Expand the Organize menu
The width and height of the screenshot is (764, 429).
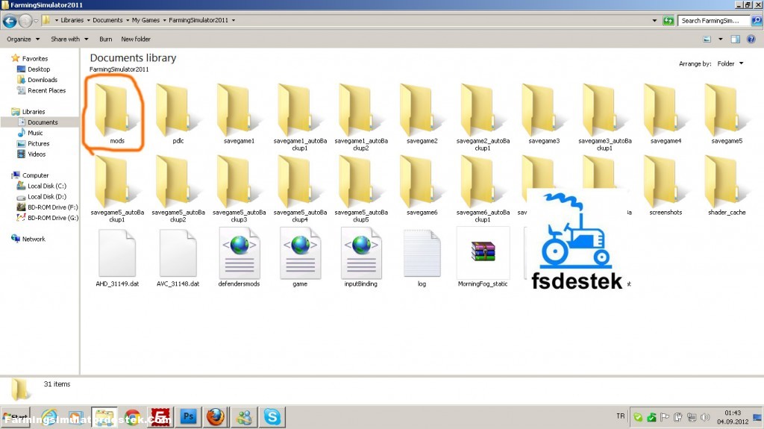[23, 39]
